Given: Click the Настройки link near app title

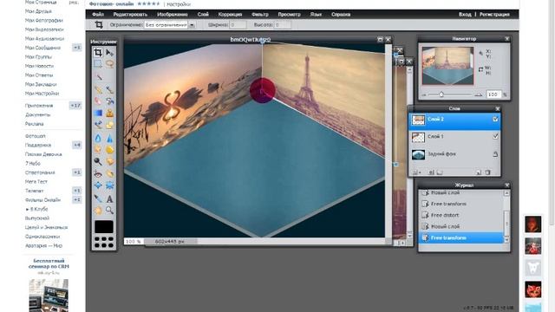Looking at the screenshot, I should pyautogui.click(x=179, y=4).
